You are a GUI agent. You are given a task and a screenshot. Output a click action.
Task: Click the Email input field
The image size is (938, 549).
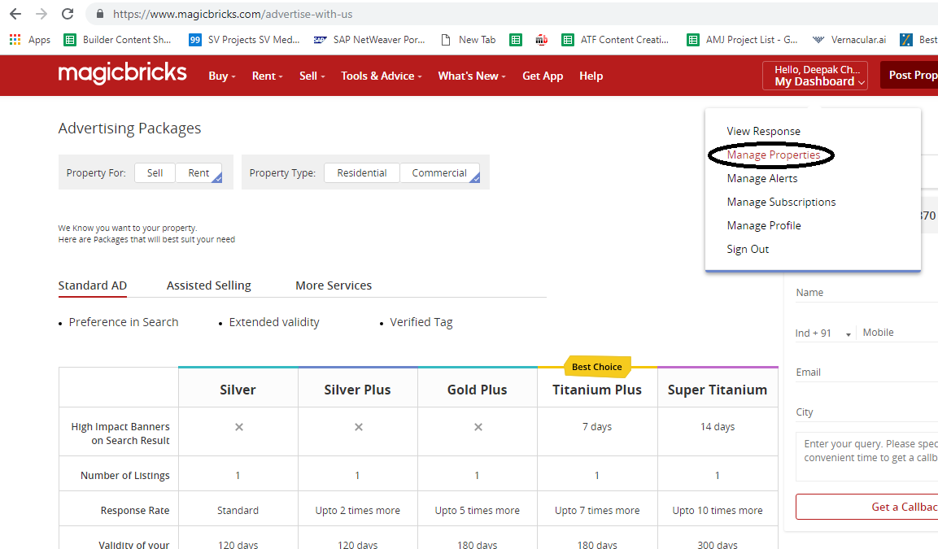point(862,373)
